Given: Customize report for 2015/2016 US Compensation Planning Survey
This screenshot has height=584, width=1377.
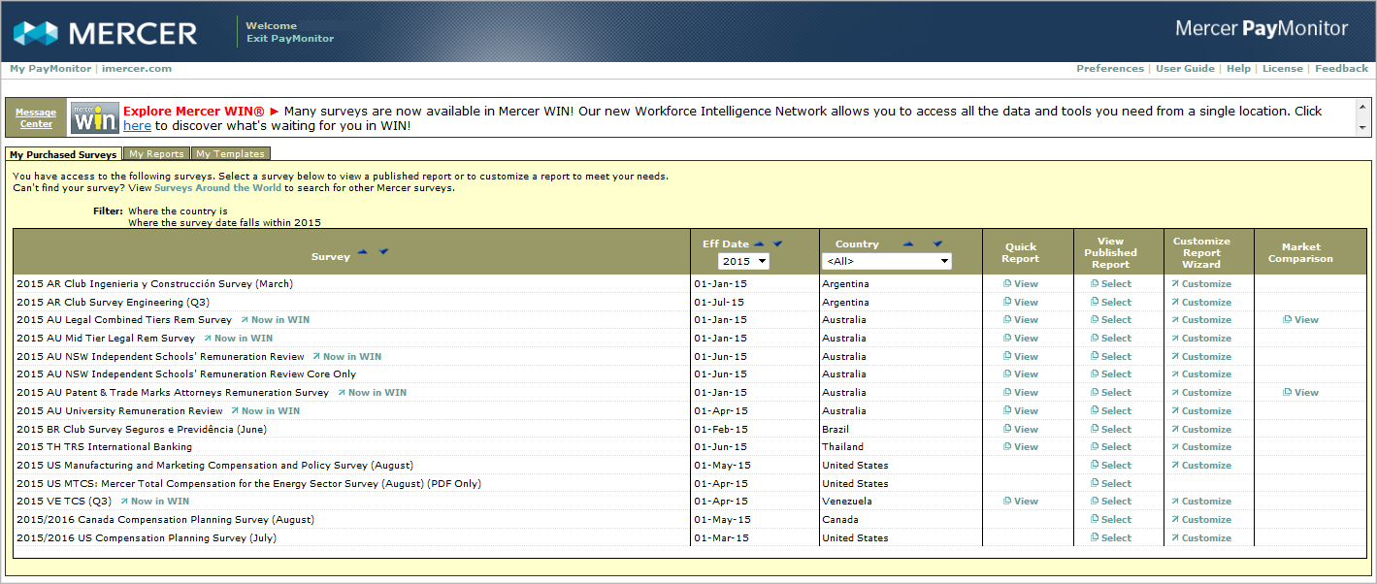Looking at the screenshot, I should coord(1201,538).
